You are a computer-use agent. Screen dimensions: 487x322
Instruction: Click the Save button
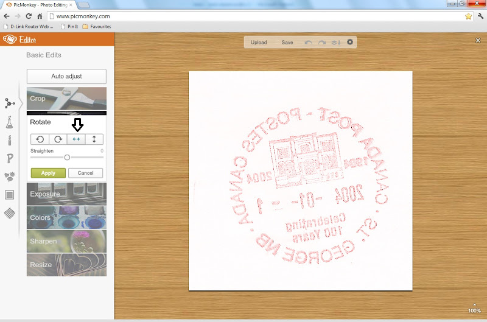[x=287, y=42]
